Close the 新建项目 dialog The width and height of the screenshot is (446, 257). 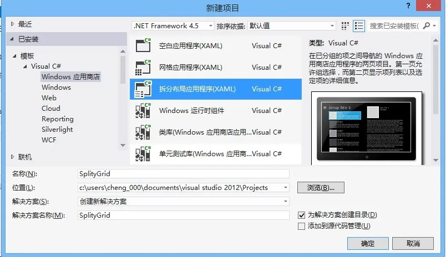click(x=429, y=6)
